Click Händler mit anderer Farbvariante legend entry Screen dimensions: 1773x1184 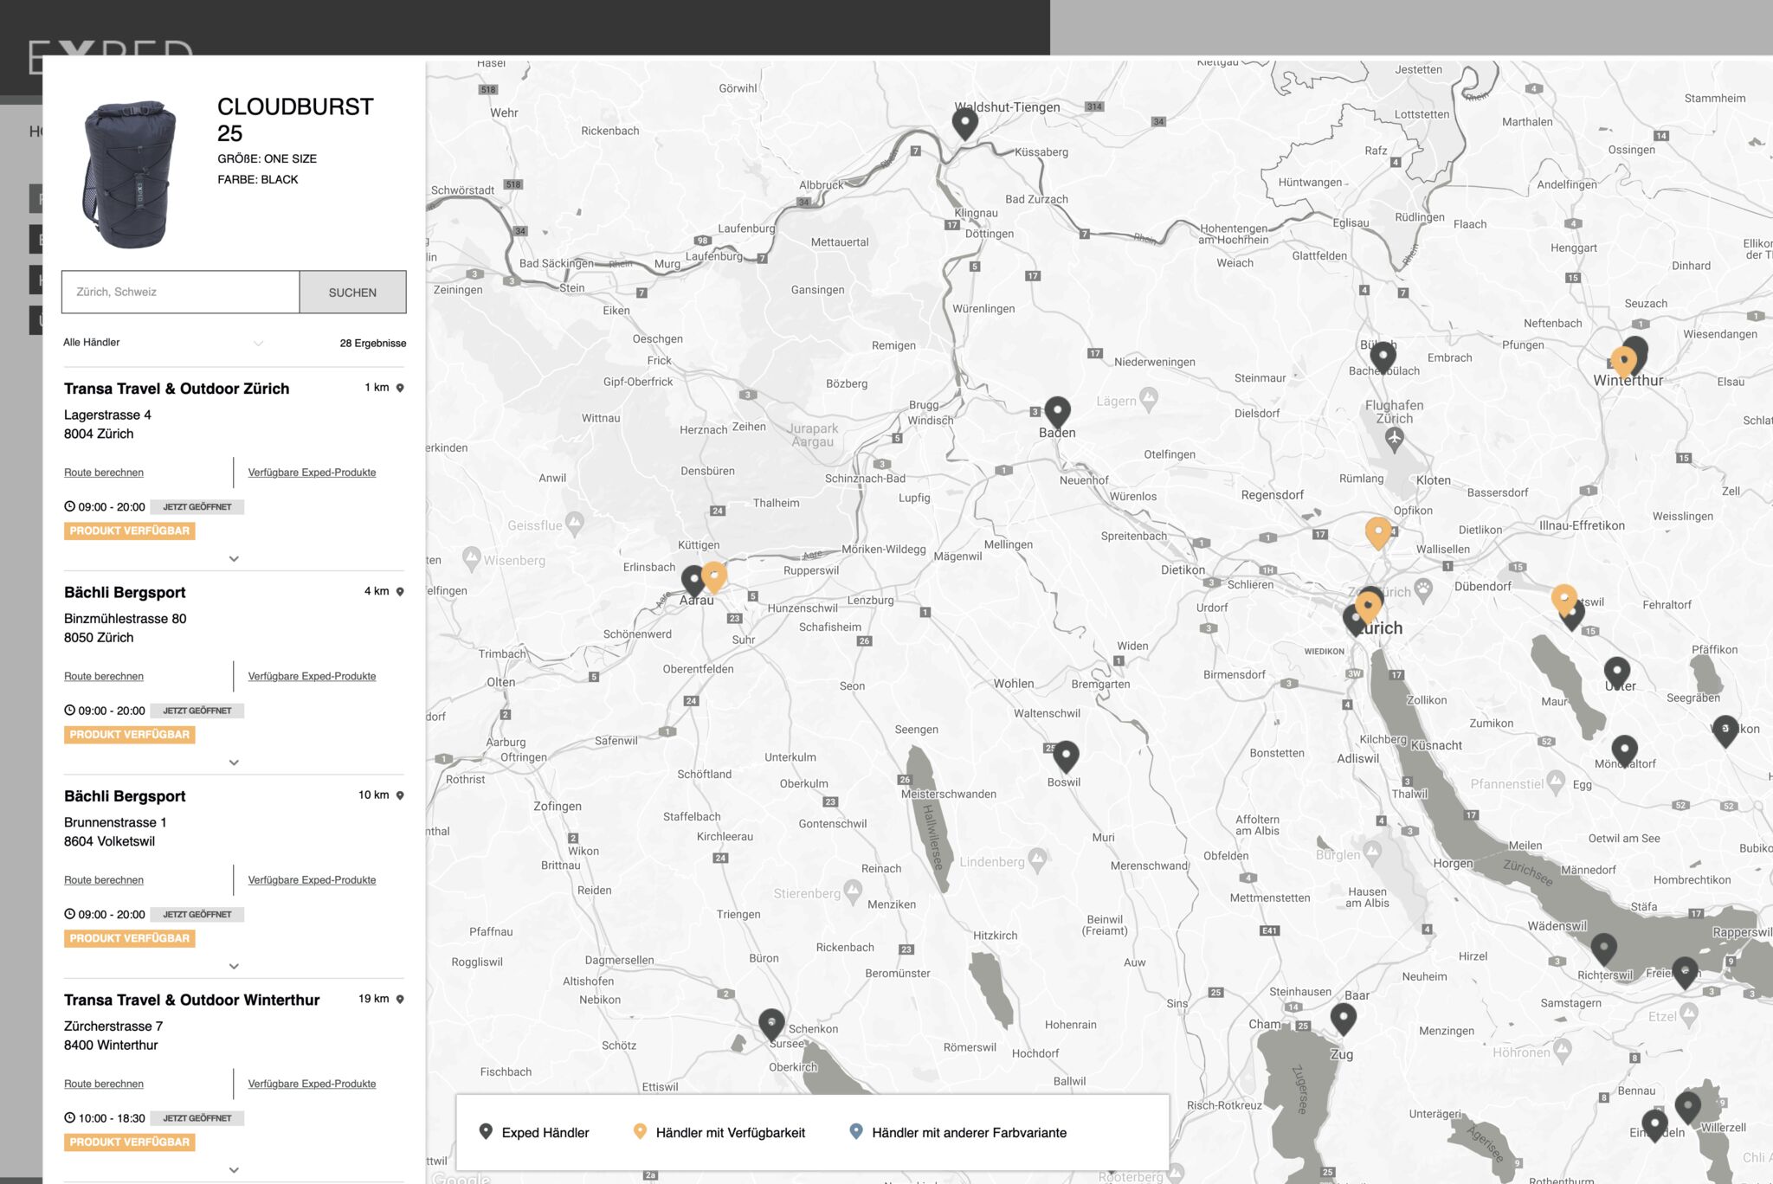[958, 1133]
